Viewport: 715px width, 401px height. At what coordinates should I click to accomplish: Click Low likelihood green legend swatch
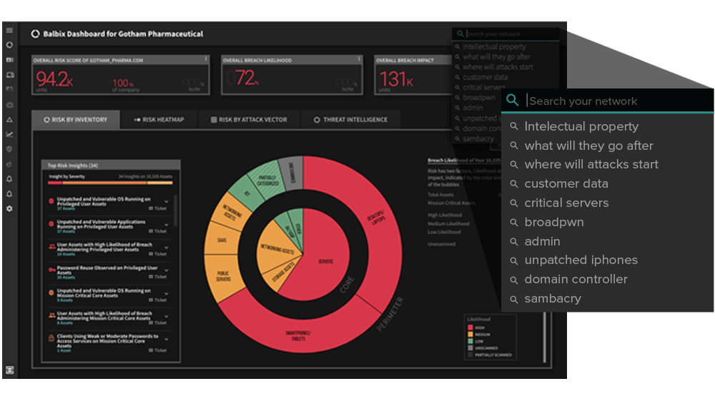(470, 341)
